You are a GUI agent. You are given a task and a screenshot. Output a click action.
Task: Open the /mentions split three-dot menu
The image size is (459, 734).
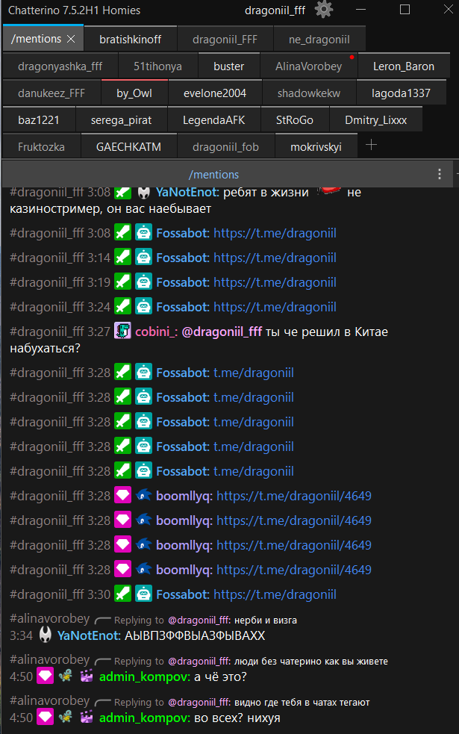pos(440,174)
